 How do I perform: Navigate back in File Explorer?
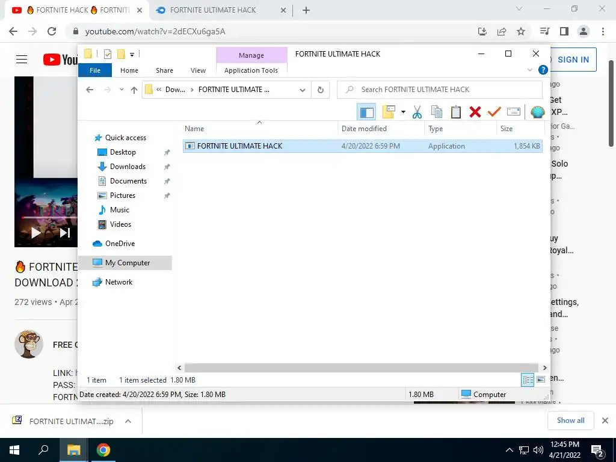(90, 90)
